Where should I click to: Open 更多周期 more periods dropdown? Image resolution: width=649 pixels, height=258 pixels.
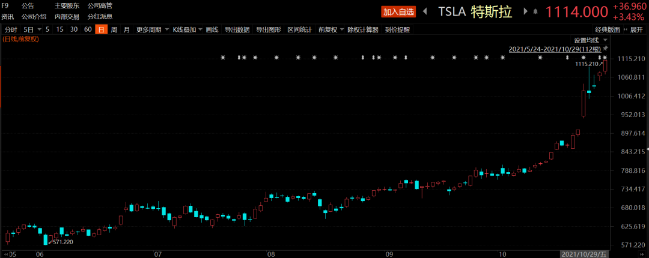pyautogui.click(x=152, y=30)
